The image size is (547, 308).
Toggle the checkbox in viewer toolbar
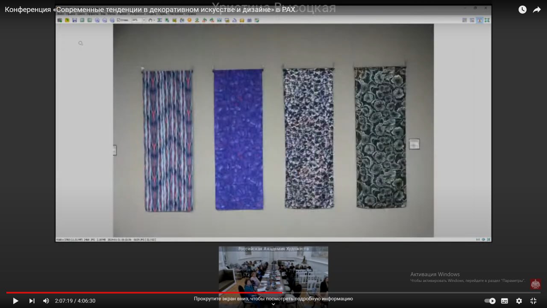point(119,20)
